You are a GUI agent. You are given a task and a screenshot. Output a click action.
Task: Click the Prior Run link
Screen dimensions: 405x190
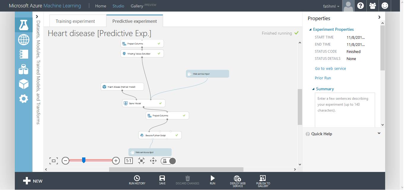[x=323, y=78]
